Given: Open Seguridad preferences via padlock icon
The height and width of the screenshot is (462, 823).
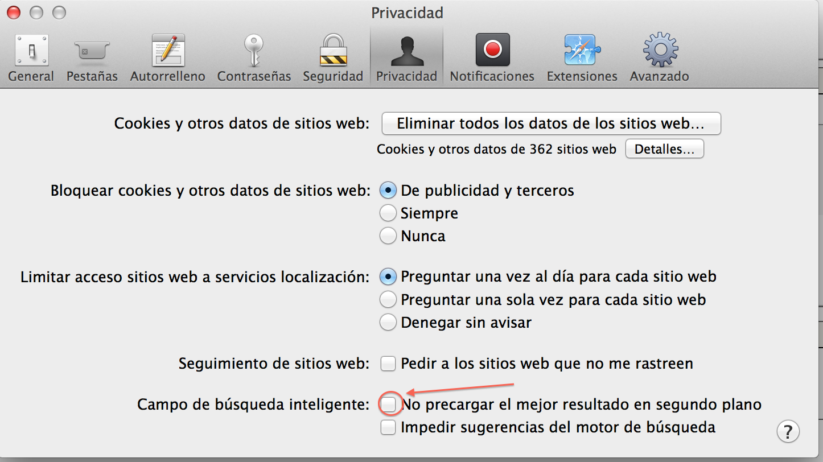Looking at the screenshot, I should tap(333, 54).
